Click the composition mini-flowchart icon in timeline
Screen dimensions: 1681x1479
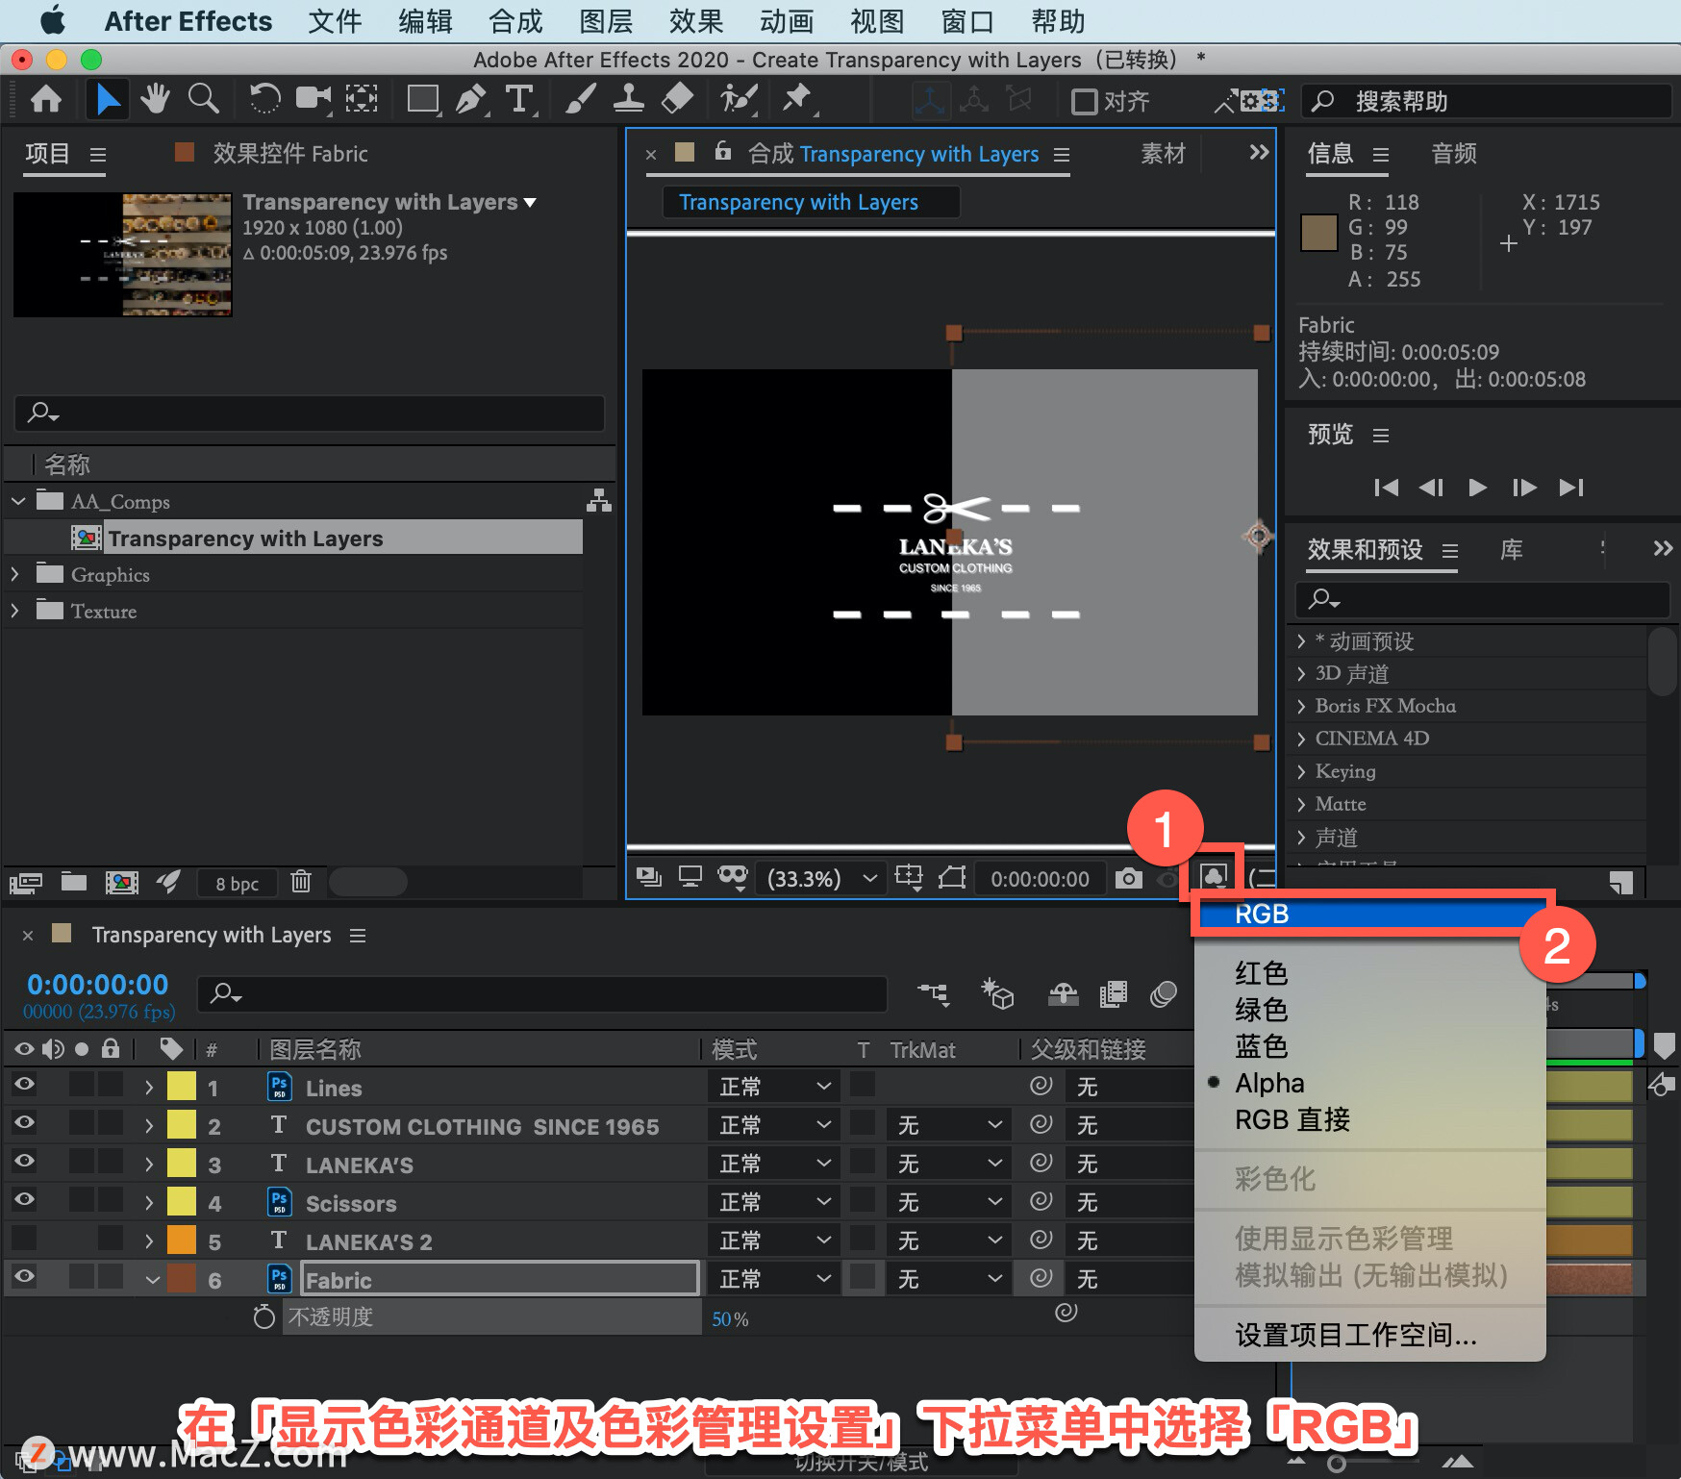(x=933, y=993)
